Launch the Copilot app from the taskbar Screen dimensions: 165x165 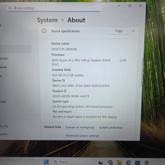click(110, 162)
